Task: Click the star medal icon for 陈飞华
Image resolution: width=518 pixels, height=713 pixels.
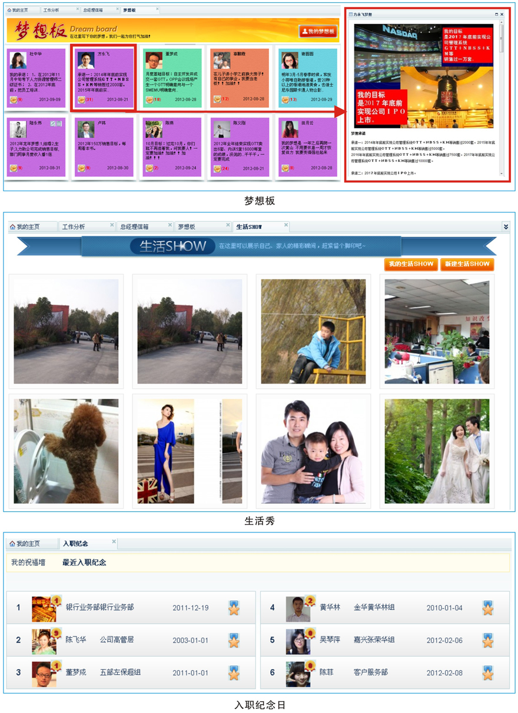Action: pos(234,640)
